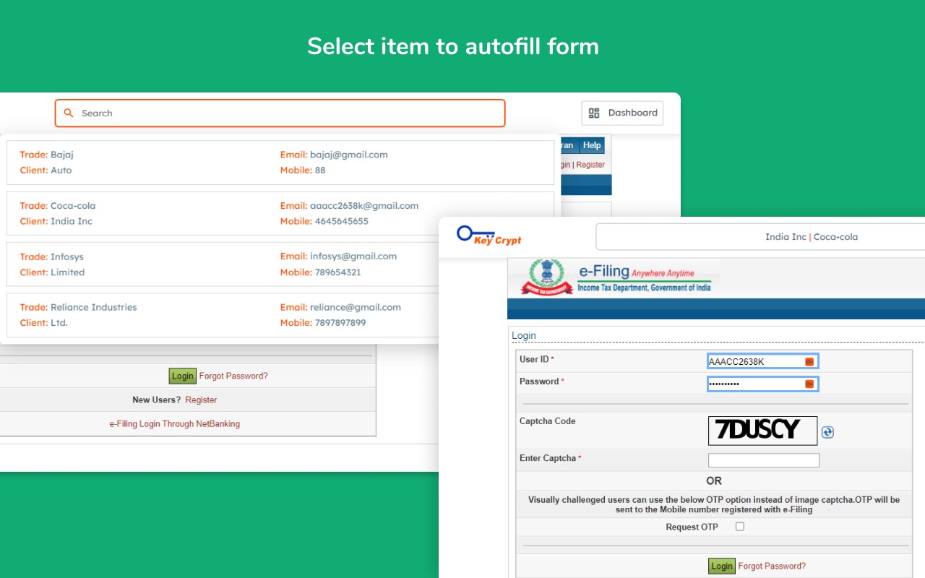Open the Help menu in back window
925x578 pixels.
tap(592, 145)
